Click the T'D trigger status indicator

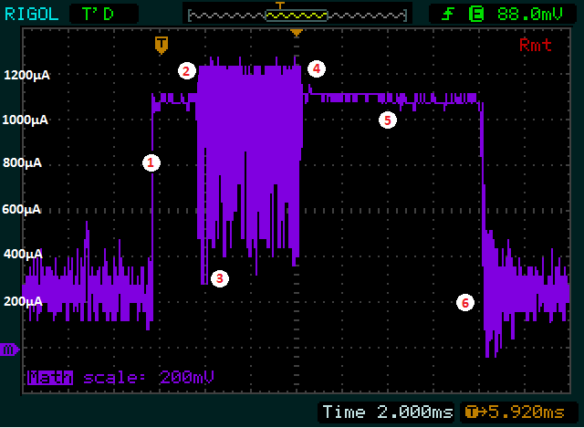coord(103,15)
